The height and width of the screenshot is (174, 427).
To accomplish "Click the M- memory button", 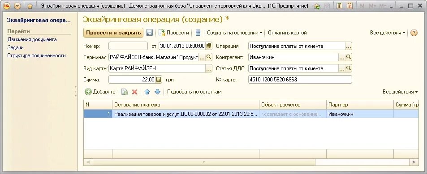I will (x=383, y=6).
